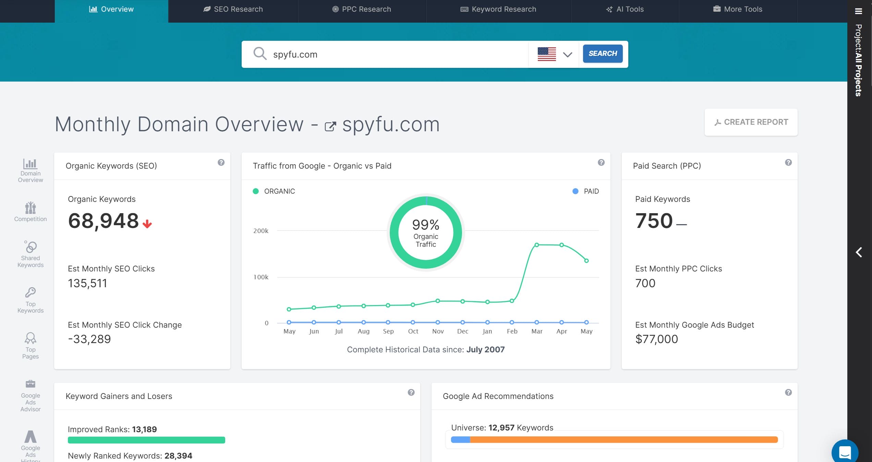Toggle the PAID legend item
This screenshot has width=872, height=462.
586,191
